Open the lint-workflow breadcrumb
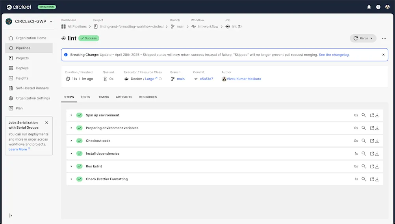 coord(205,26)
